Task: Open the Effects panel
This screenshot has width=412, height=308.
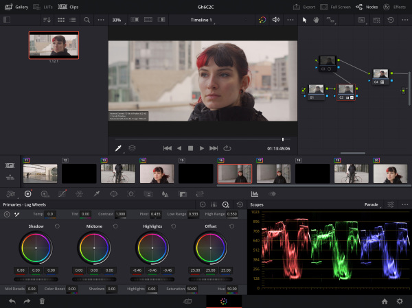Action: [x=394, y=7]
